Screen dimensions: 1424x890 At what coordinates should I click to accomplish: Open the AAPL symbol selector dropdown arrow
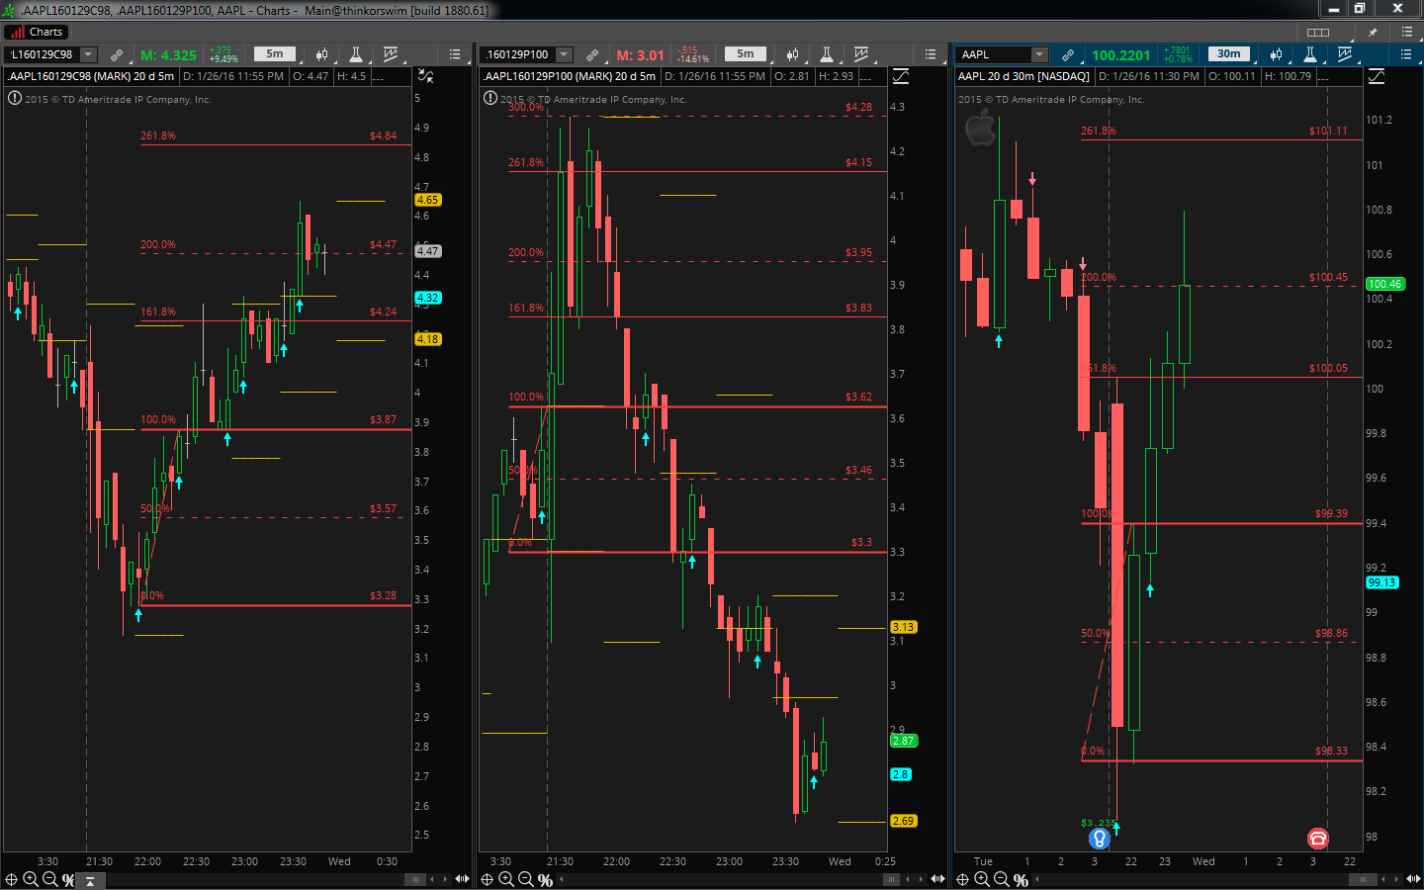pyautogui.click(x=1039, y=54)
